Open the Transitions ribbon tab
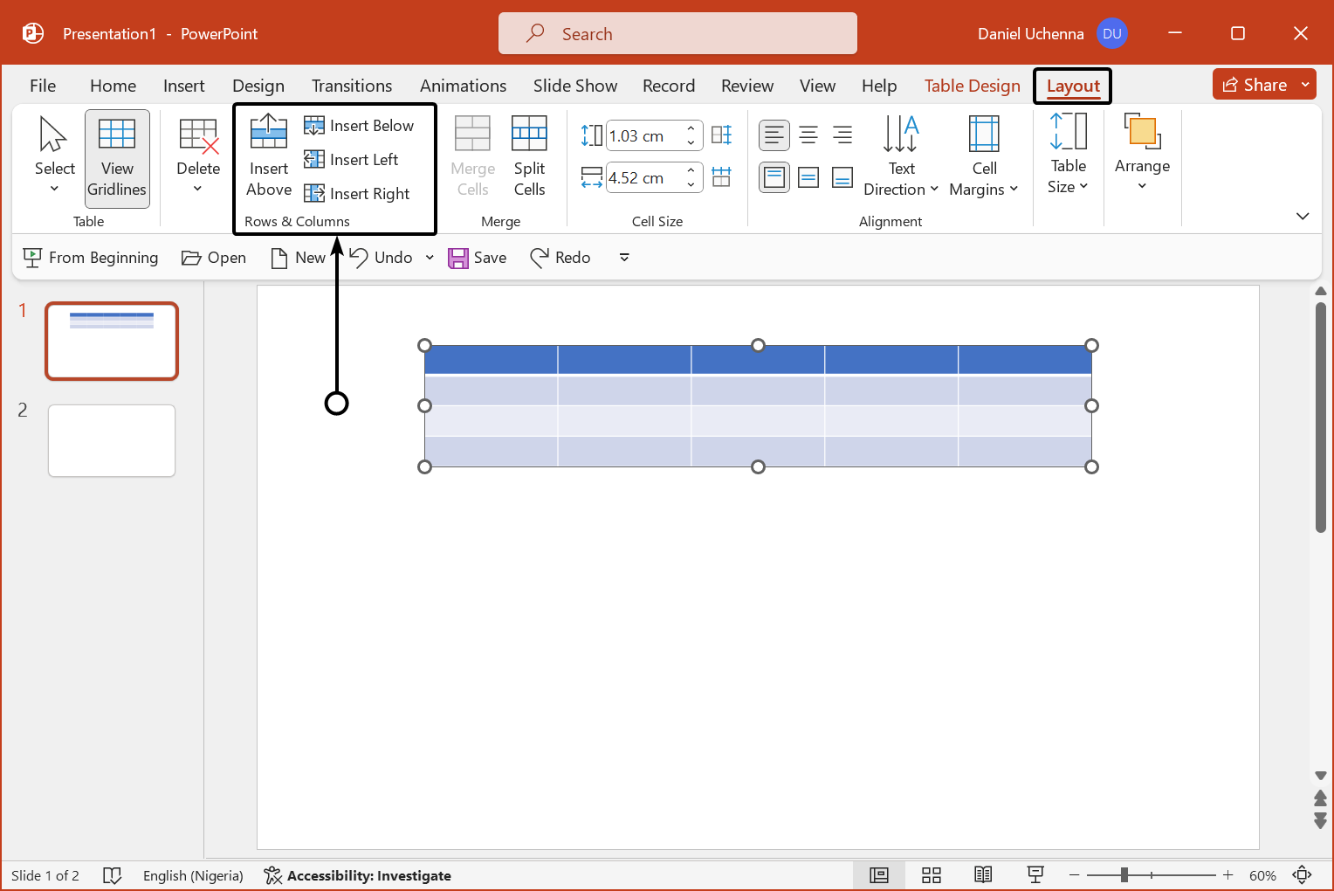Image resolution: width=1334 pixels, height=891 pixels. pos(352,86)
